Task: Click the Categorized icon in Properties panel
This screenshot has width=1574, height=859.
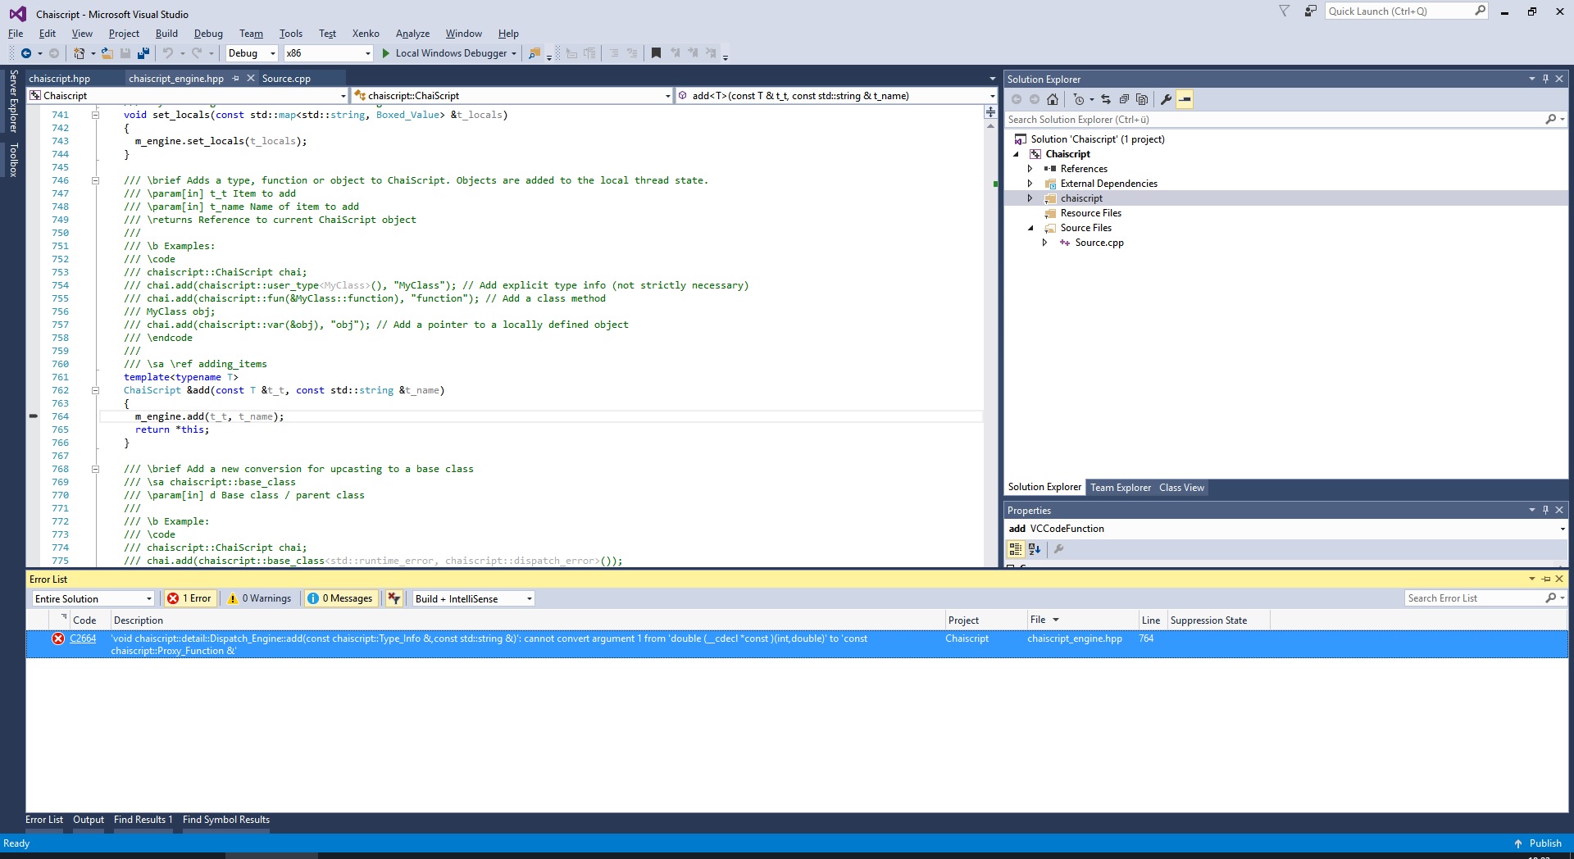Action: (1016, 549)
